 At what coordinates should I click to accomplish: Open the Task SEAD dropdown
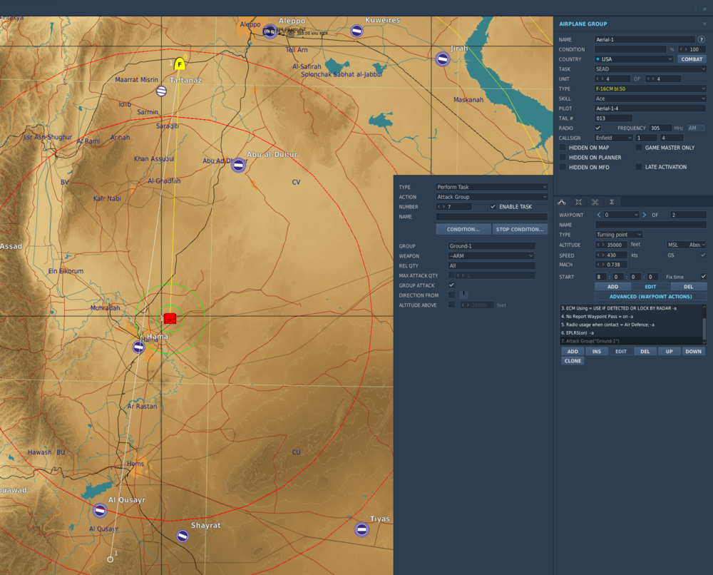(x=650, y=69)
